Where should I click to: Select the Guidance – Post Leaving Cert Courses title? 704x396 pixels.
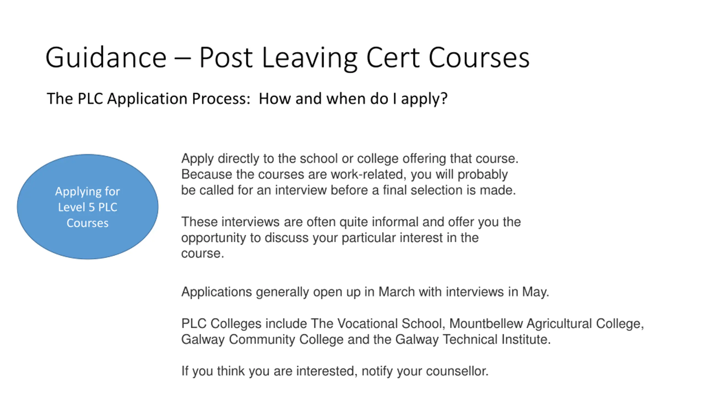point(287,58)
